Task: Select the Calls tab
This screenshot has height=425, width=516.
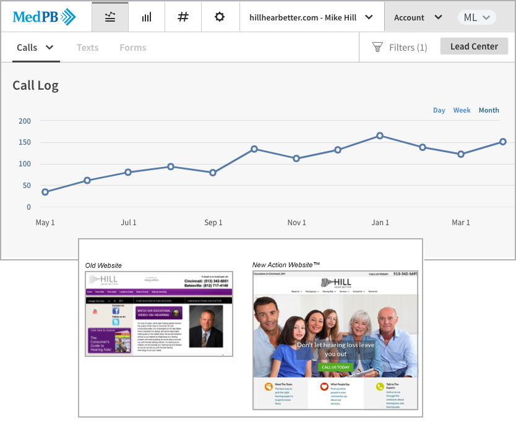Action: click(27, 48)
